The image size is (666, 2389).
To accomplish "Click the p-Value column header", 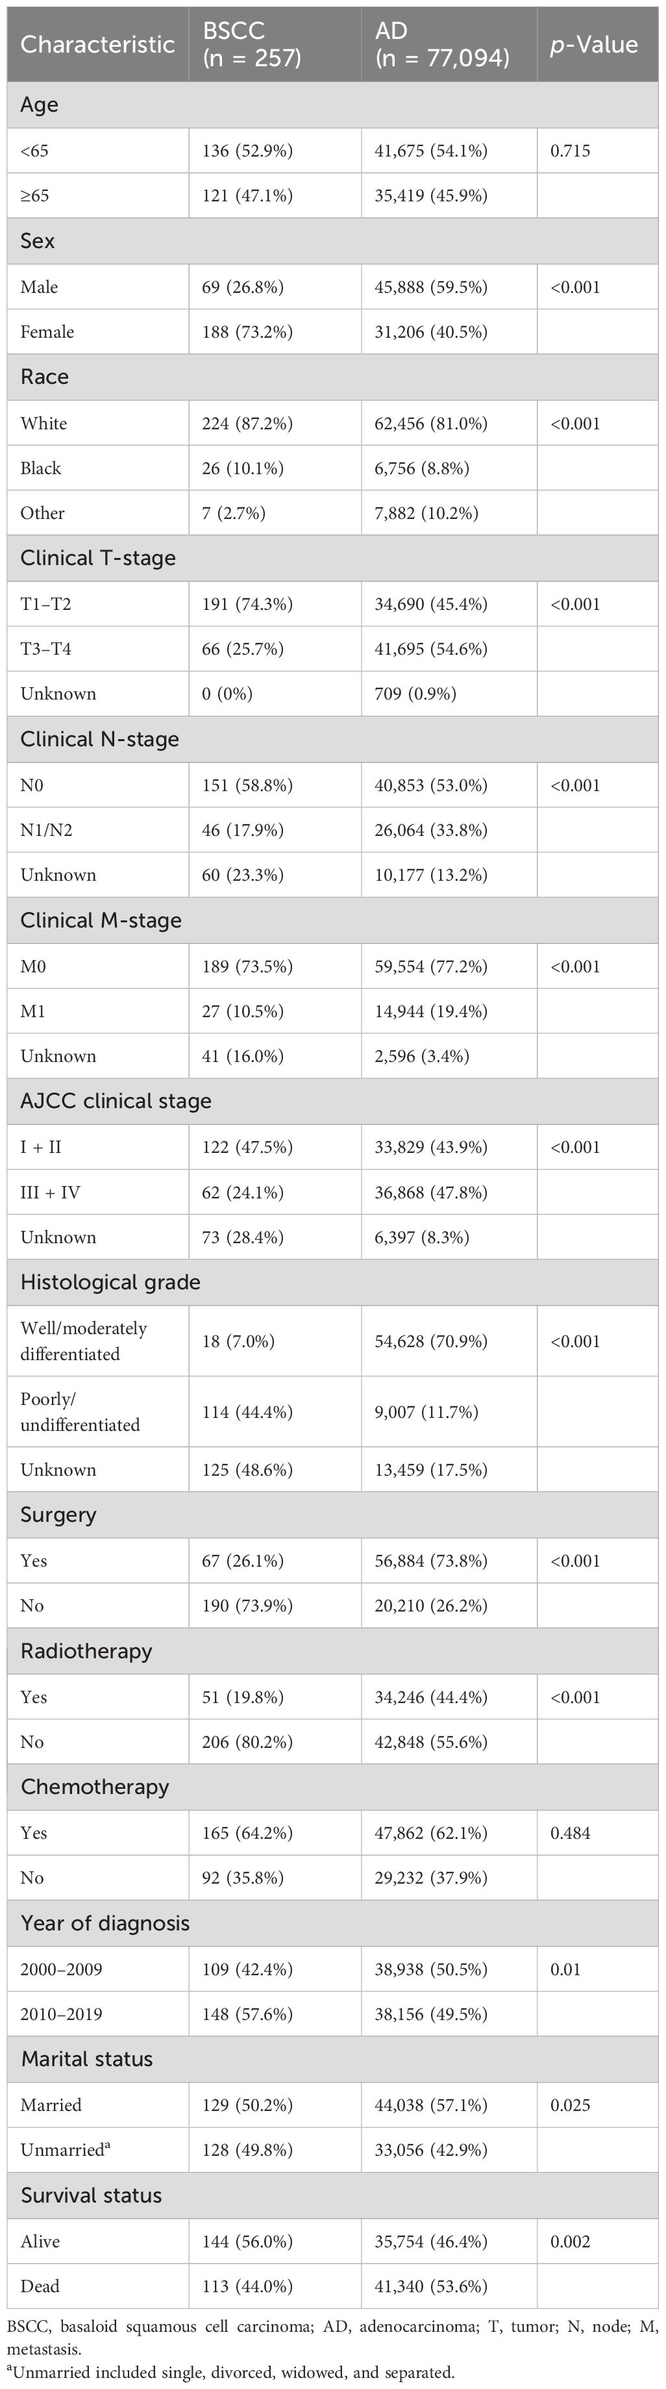I will (594, 44).
